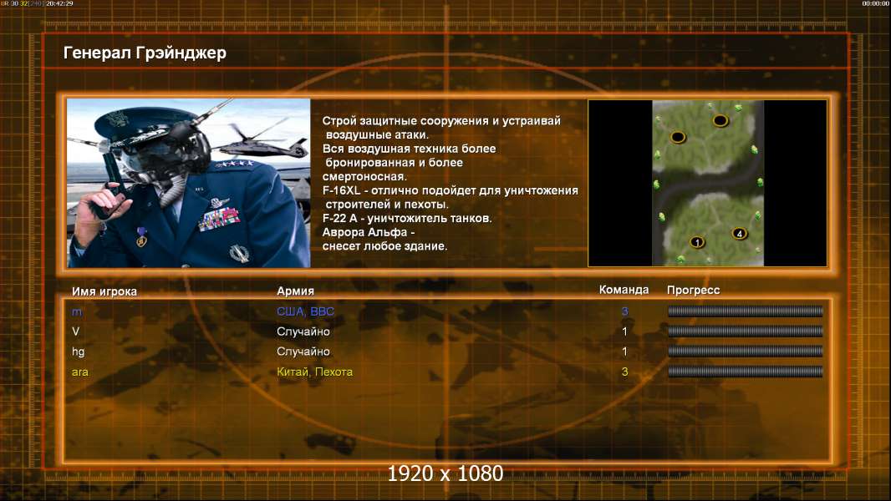Click the 'F-16XL - отлично подойдет' description line
The image size is (891, 501).
[450, 190]
